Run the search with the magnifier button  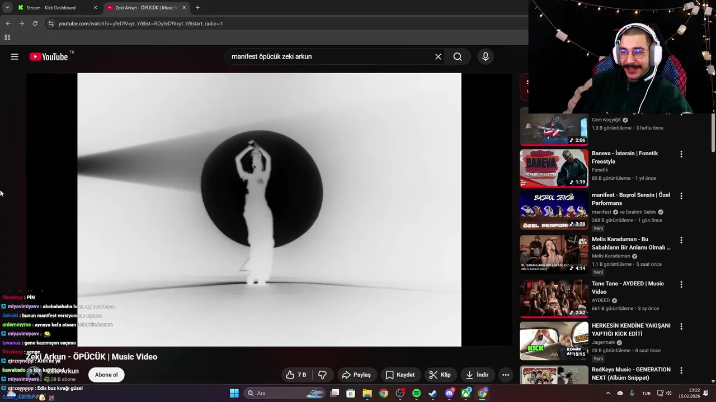458,56
